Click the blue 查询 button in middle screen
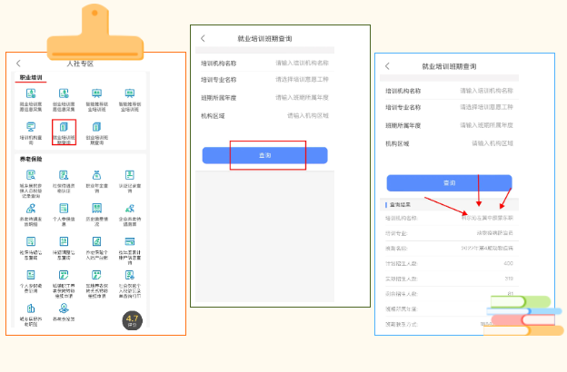Image resolution: width=567 pixels, height=372 pixels. 264,156
